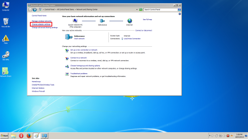
Task: Open the Recycle Bin desktop icon
Action: pos(6,21)
